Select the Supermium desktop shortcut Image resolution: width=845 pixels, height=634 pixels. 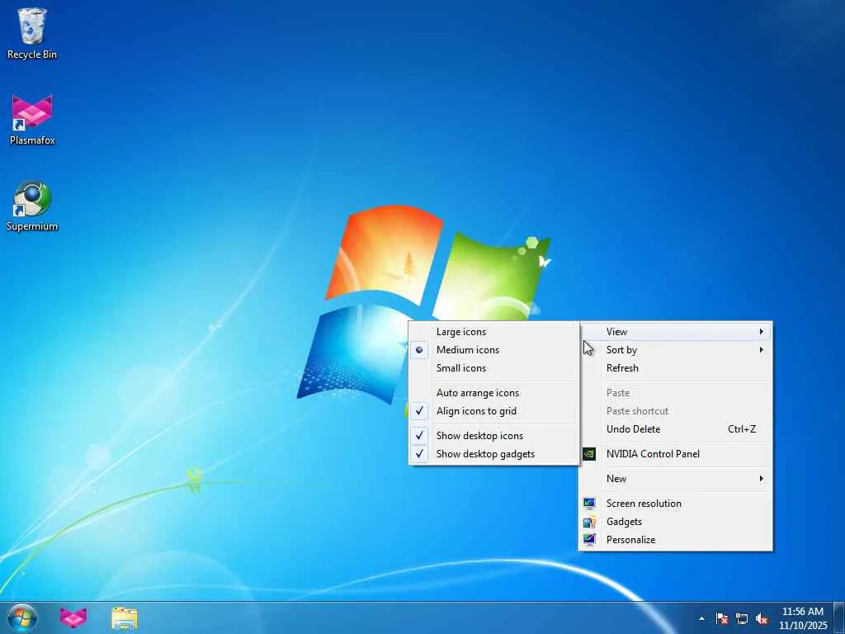point(32,206)
